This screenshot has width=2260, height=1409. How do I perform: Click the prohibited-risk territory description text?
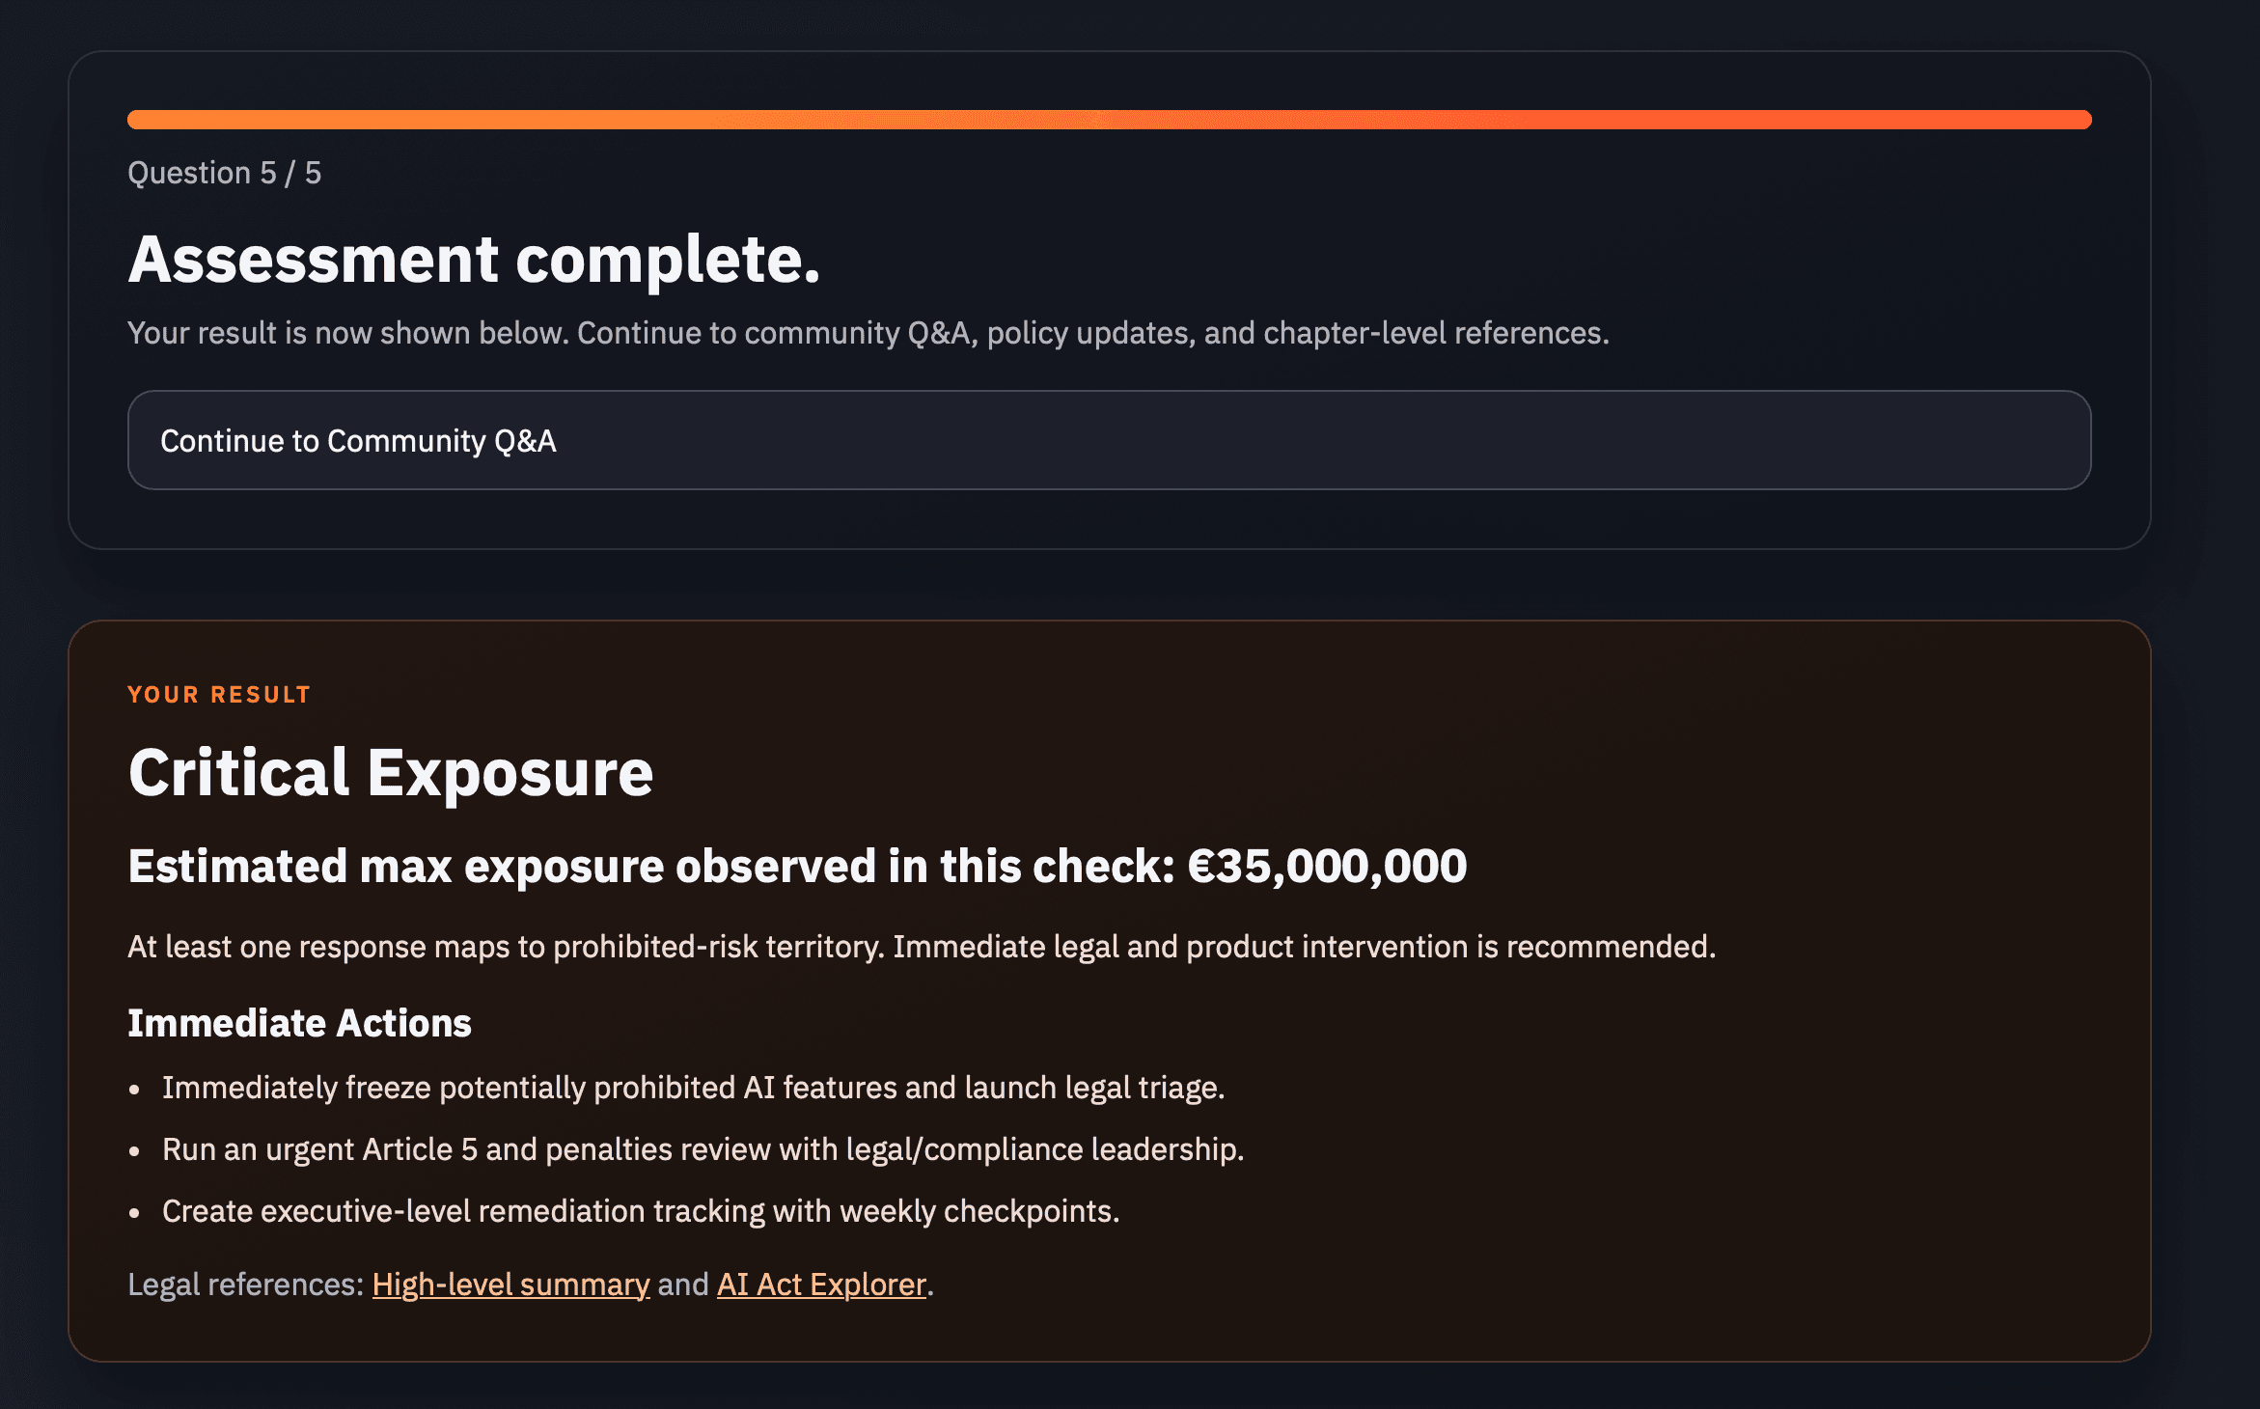coord(922,947)
